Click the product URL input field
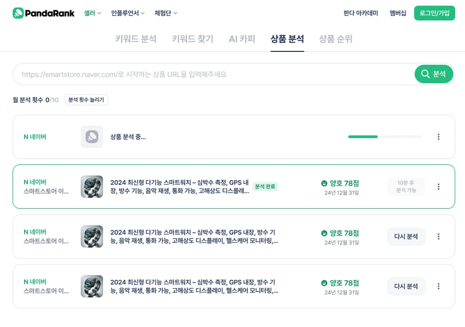Image resolution: width=465 pixels, height=327 pixels. pos(212,74)
